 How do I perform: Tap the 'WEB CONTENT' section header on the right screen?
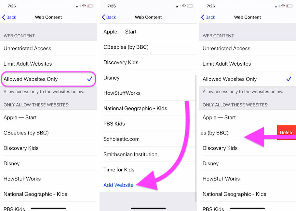[218, 36]
